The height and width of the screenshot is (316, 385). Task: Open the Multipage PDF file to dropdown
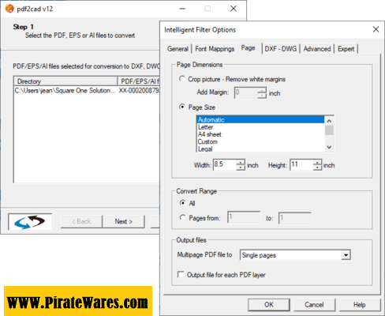pos(346,255)
